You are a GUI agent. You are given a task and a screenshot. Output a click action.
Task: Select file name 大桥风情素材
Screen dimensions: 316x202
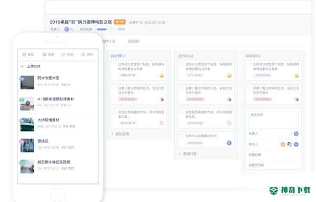point(48,120)
